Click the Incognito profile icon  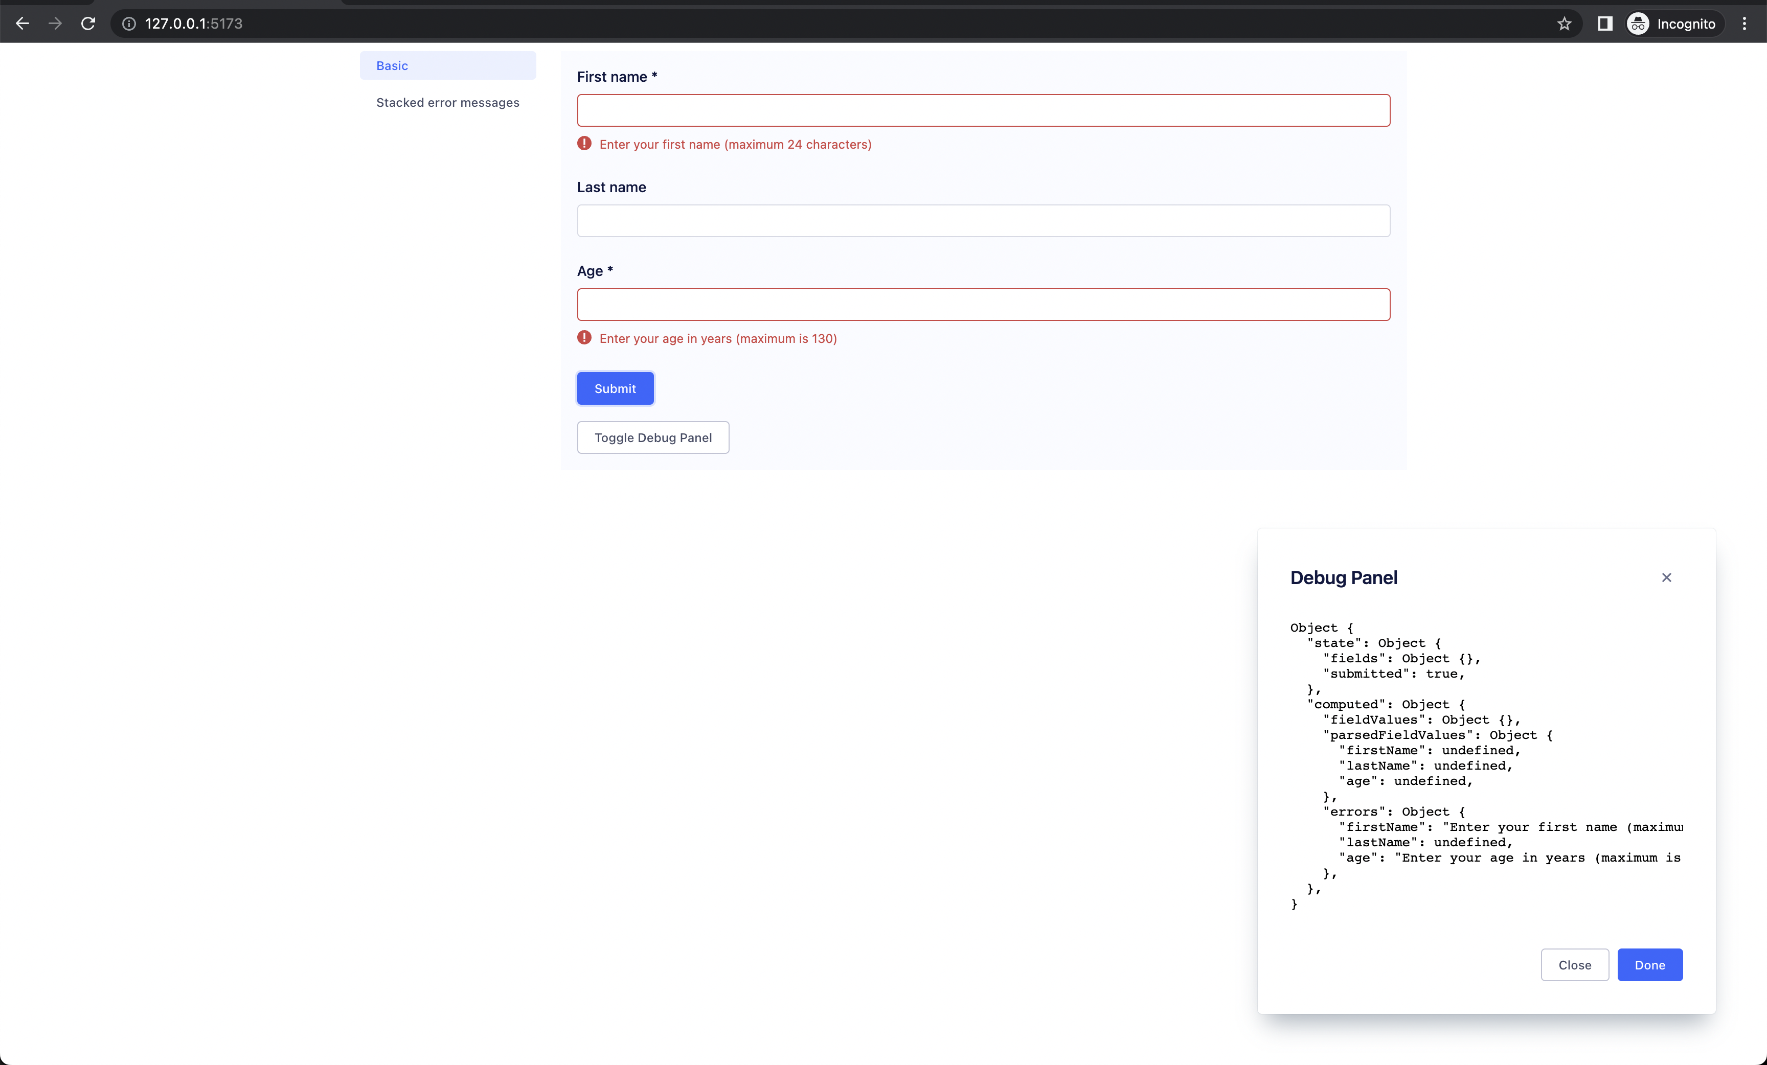point(1638,24)
